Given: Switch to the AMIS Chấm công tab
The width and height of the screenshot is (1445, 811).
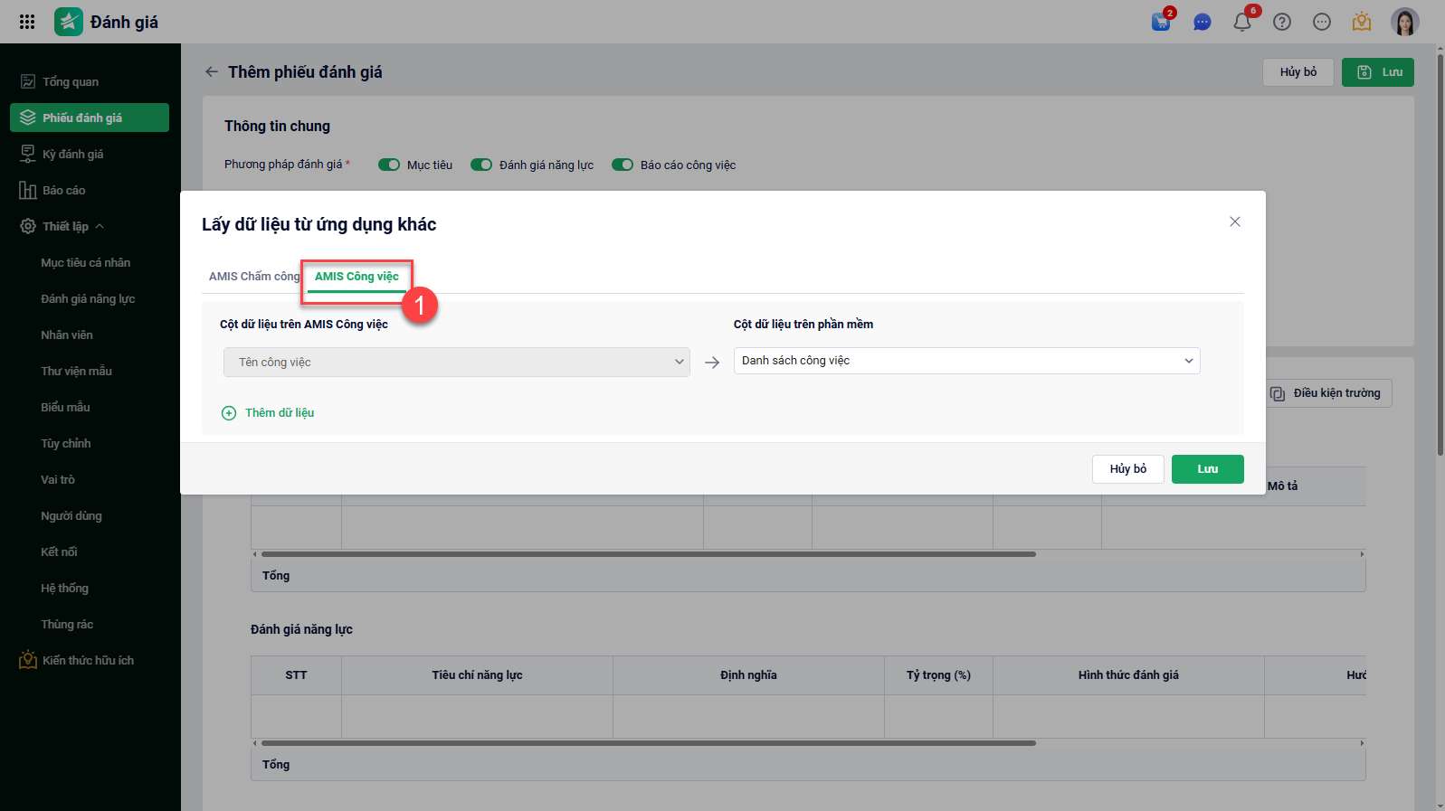Looking at the screenshot, I should pos(254,277).
